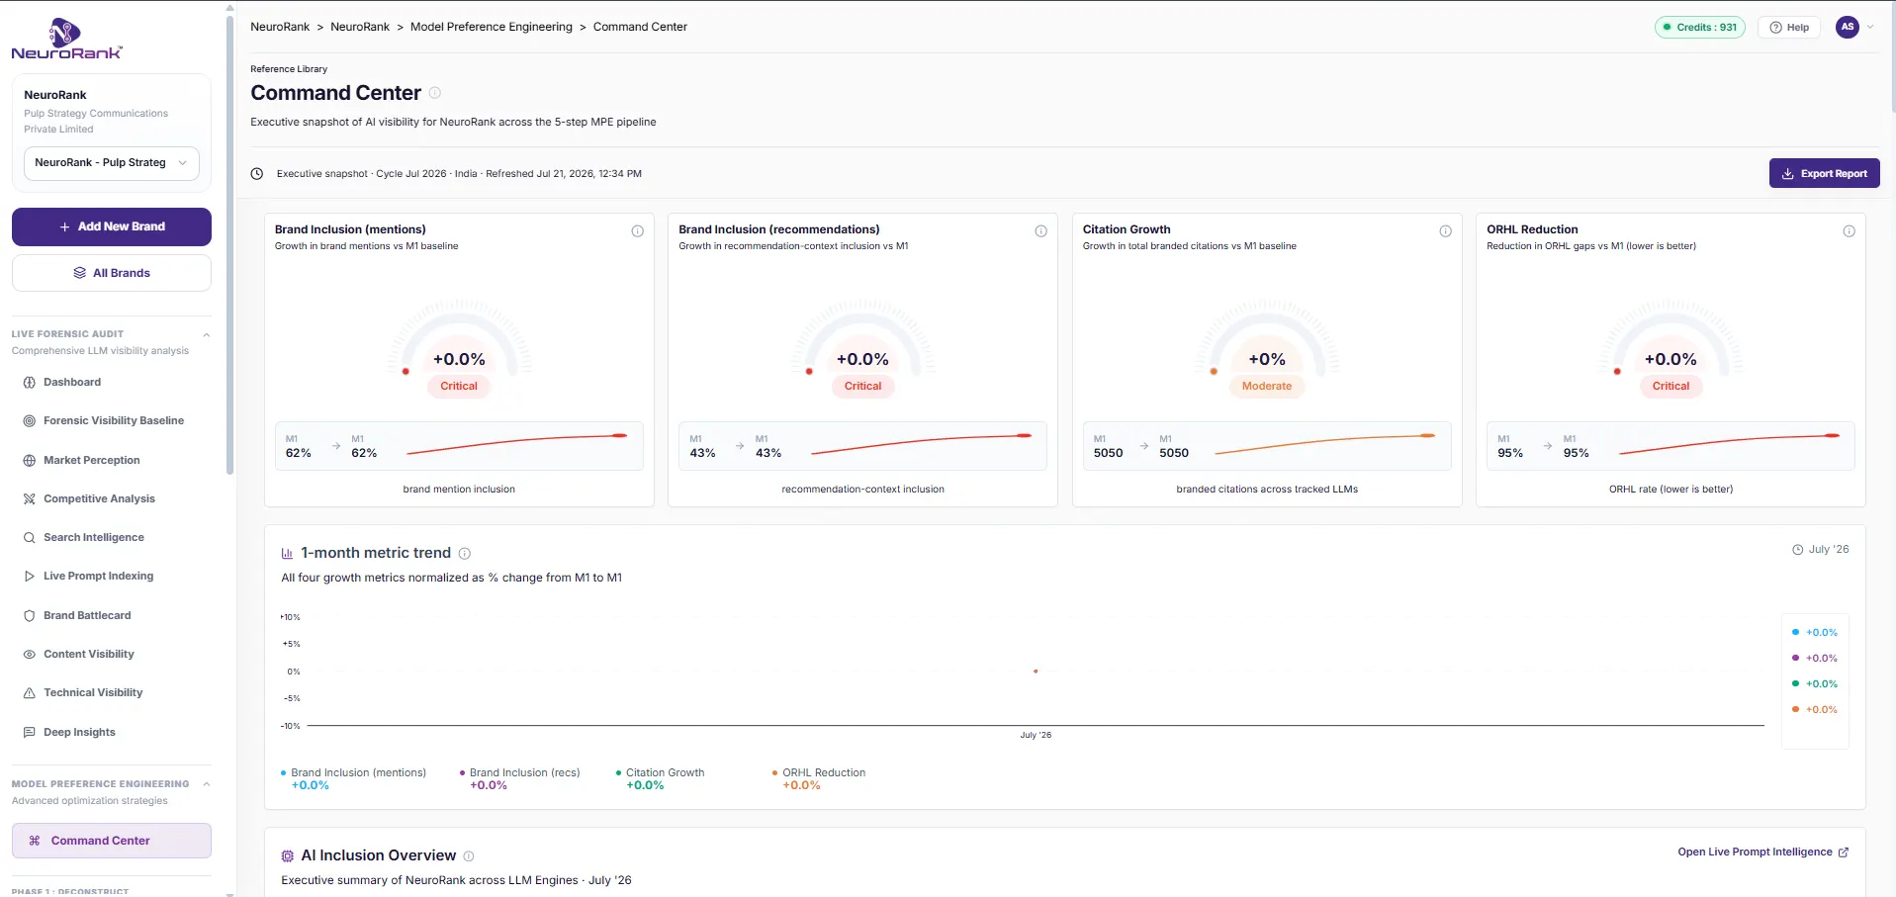Click info icon next to 1-month metric trend
This screenshot has height=897, width=1896.
[x=465, y=554]
